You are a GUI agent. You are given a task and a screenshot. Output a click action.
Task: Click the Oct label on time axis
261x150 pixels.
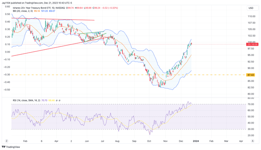pyautogui.click(x=149, y=141)
